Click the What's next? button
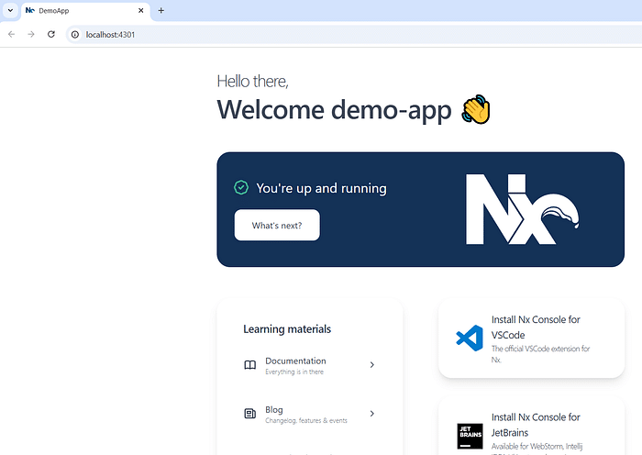Image resolution: width=642 pixels, height=455 pixels. coord(277,226)
